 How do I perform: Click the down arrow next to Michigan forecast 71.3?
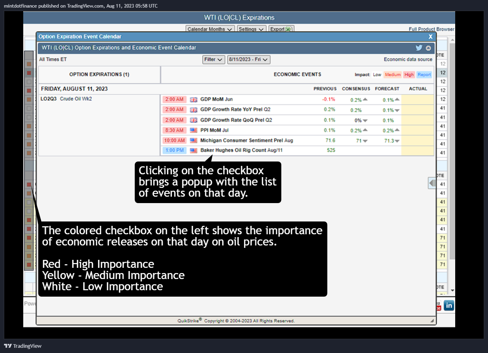tap(397, 141)
